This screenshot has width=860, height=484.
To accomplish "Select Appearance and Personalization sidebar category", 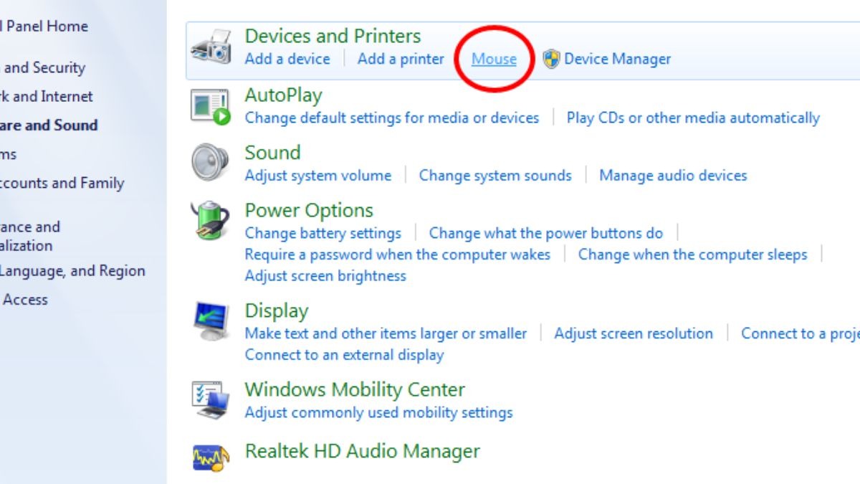I will tap(30, 236).
